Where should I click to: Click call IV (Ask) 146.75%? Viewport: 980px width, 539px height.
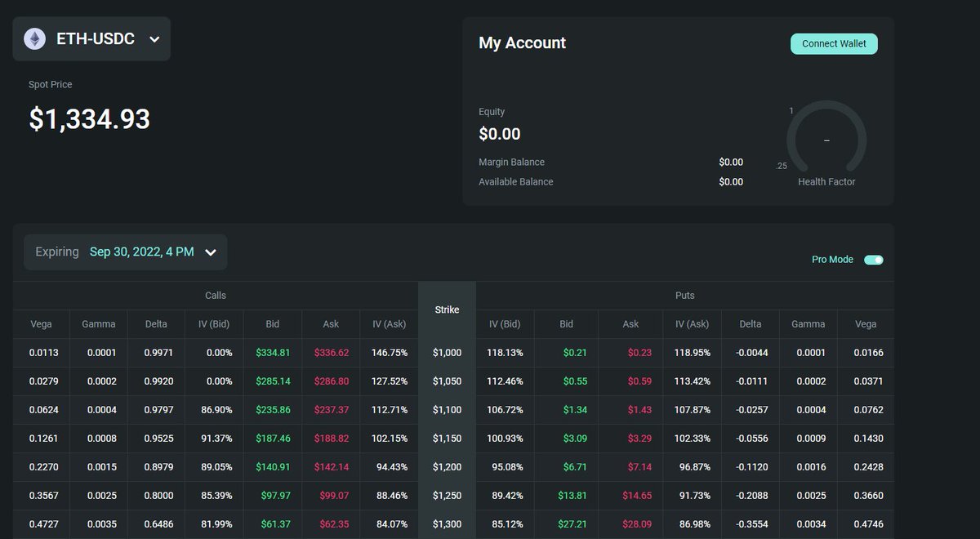click(x=389, y=353)
